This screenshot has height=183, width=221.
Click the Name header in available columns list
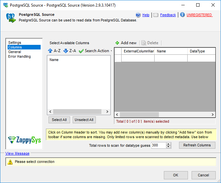[54, 60]
